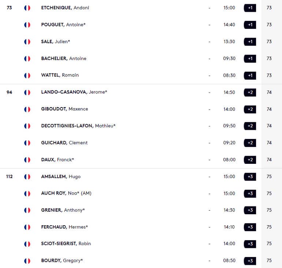Open POUGUET, Antoine player row

[x=141, y=25]
